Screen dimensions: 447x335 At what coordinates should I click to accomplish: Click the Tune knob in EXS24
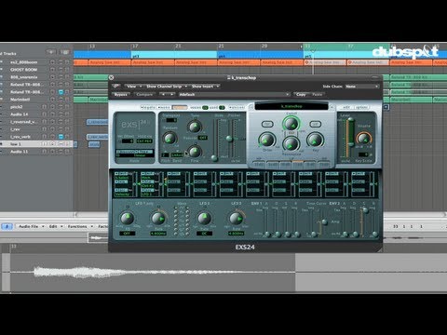[195, 127]
